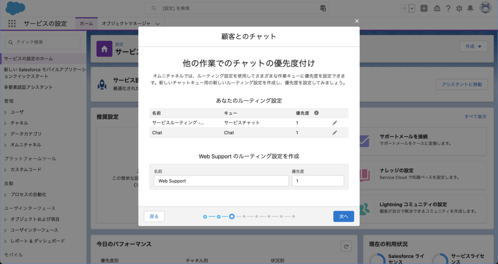Open the global actions plus icon
Image resolution: width=498 pixels, height=264 pixels.
tap(424, 9)
